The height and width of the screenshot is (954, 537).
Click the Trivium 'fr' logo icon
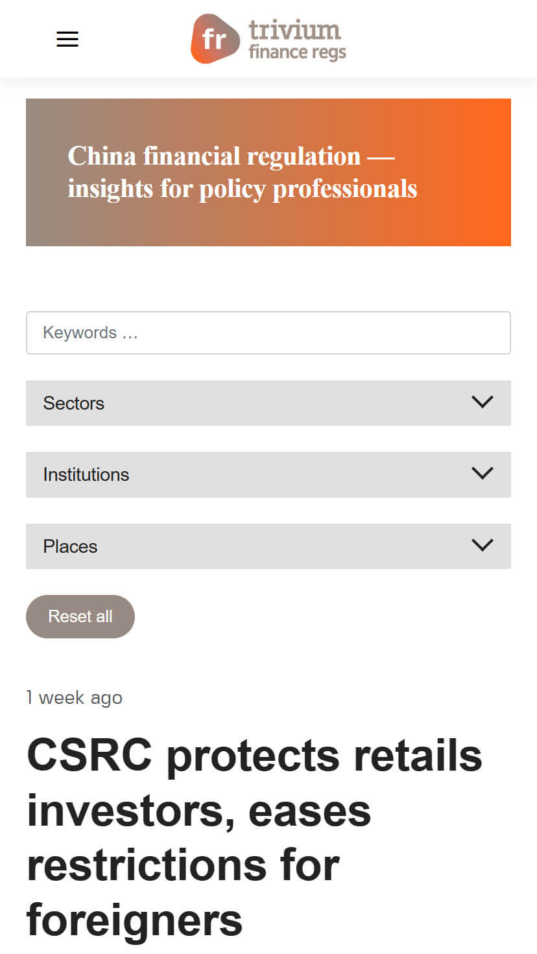pos(214,39)
